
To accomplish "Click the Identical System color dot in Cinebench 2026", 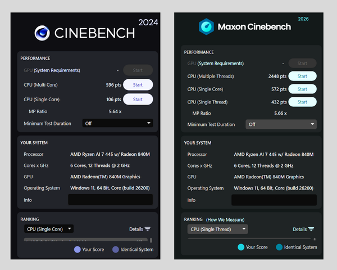I will [x=279, y=247].
